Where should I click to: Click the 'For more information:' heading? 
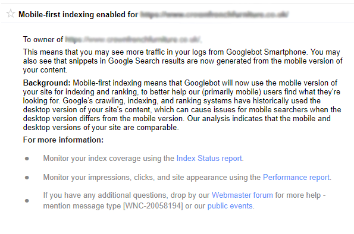click(63, 140)
